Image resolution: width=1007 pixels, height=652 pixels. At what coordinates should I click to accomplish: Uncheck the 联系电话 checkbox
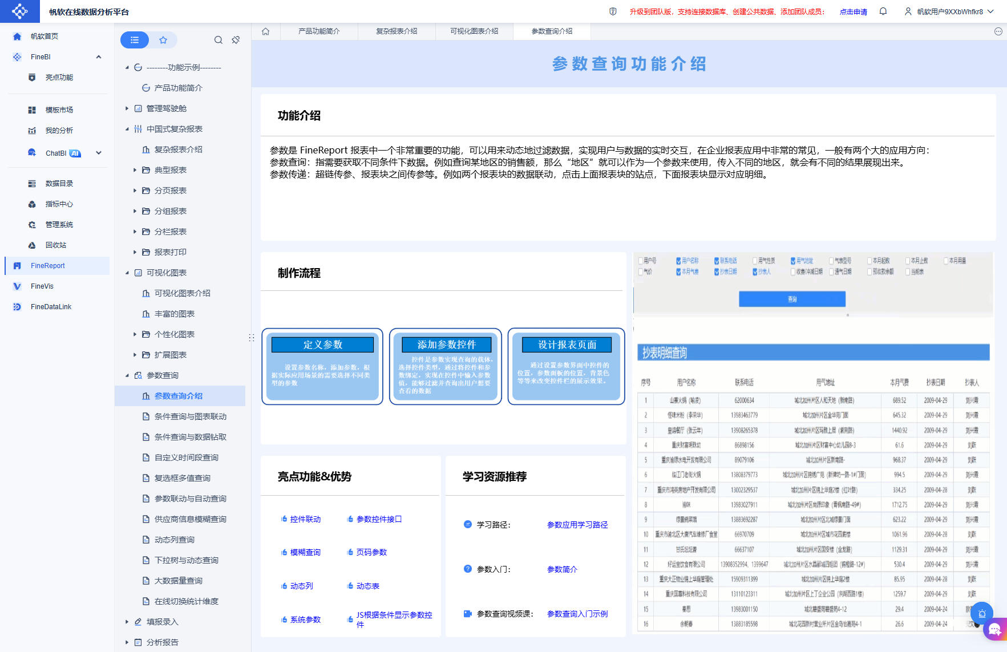717,261
